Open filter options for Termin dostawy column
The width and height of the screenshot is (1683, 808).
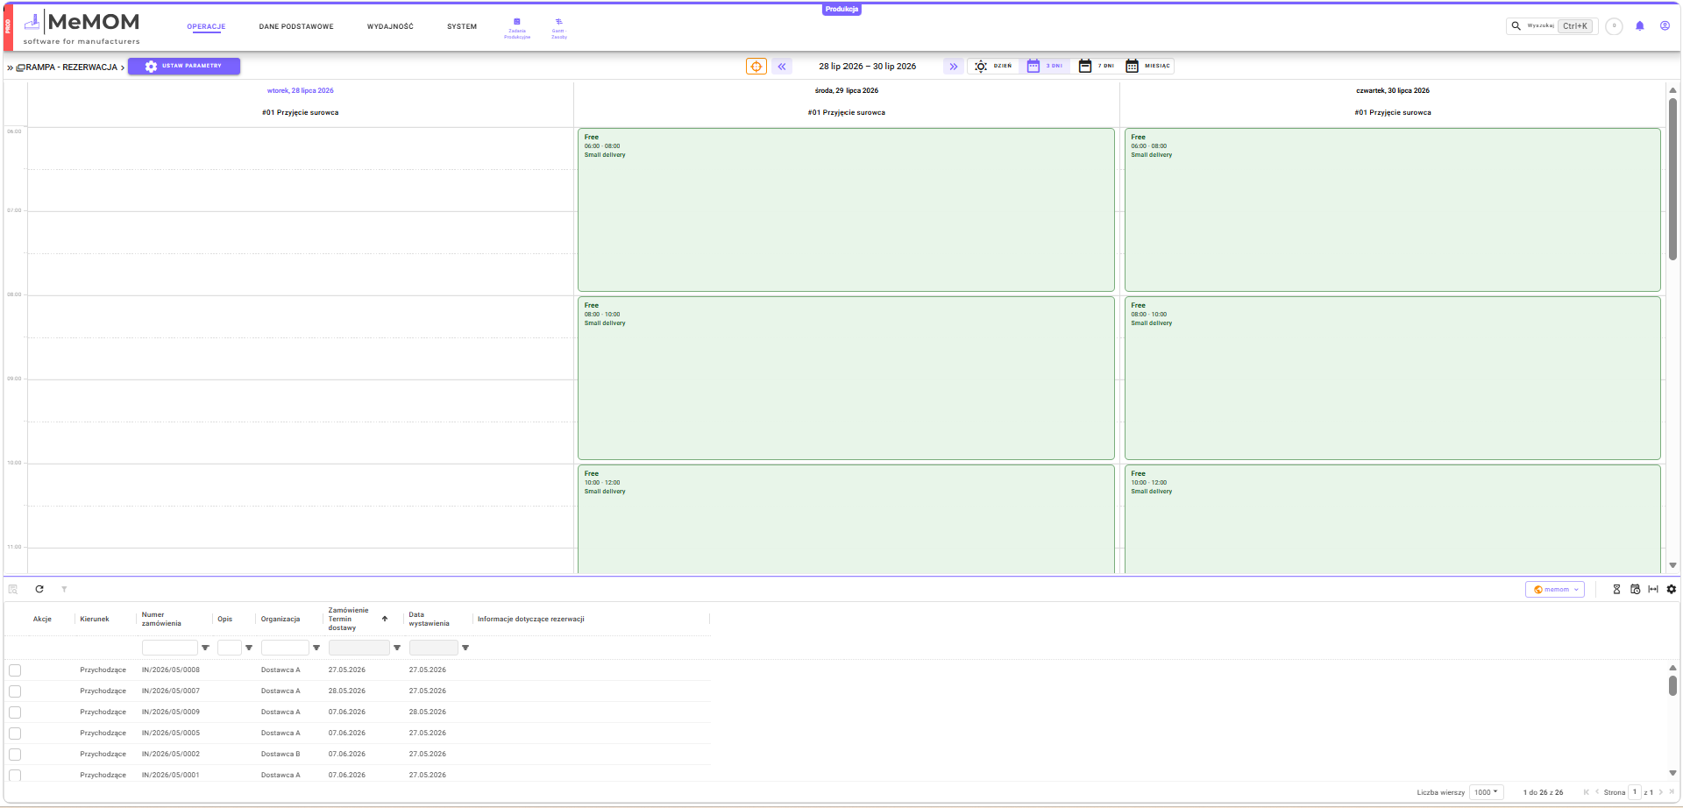(x=397, y=649)
